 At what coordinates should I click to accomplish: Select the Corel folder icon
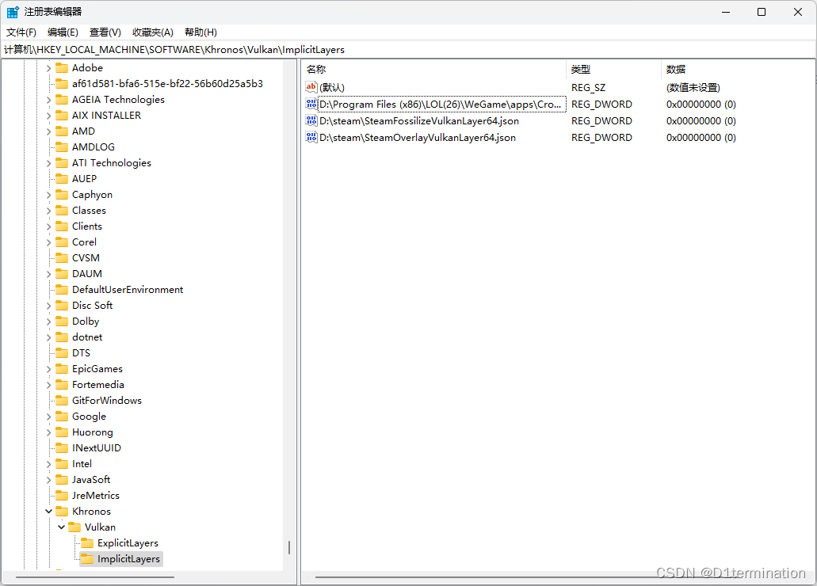pos(62,242)
